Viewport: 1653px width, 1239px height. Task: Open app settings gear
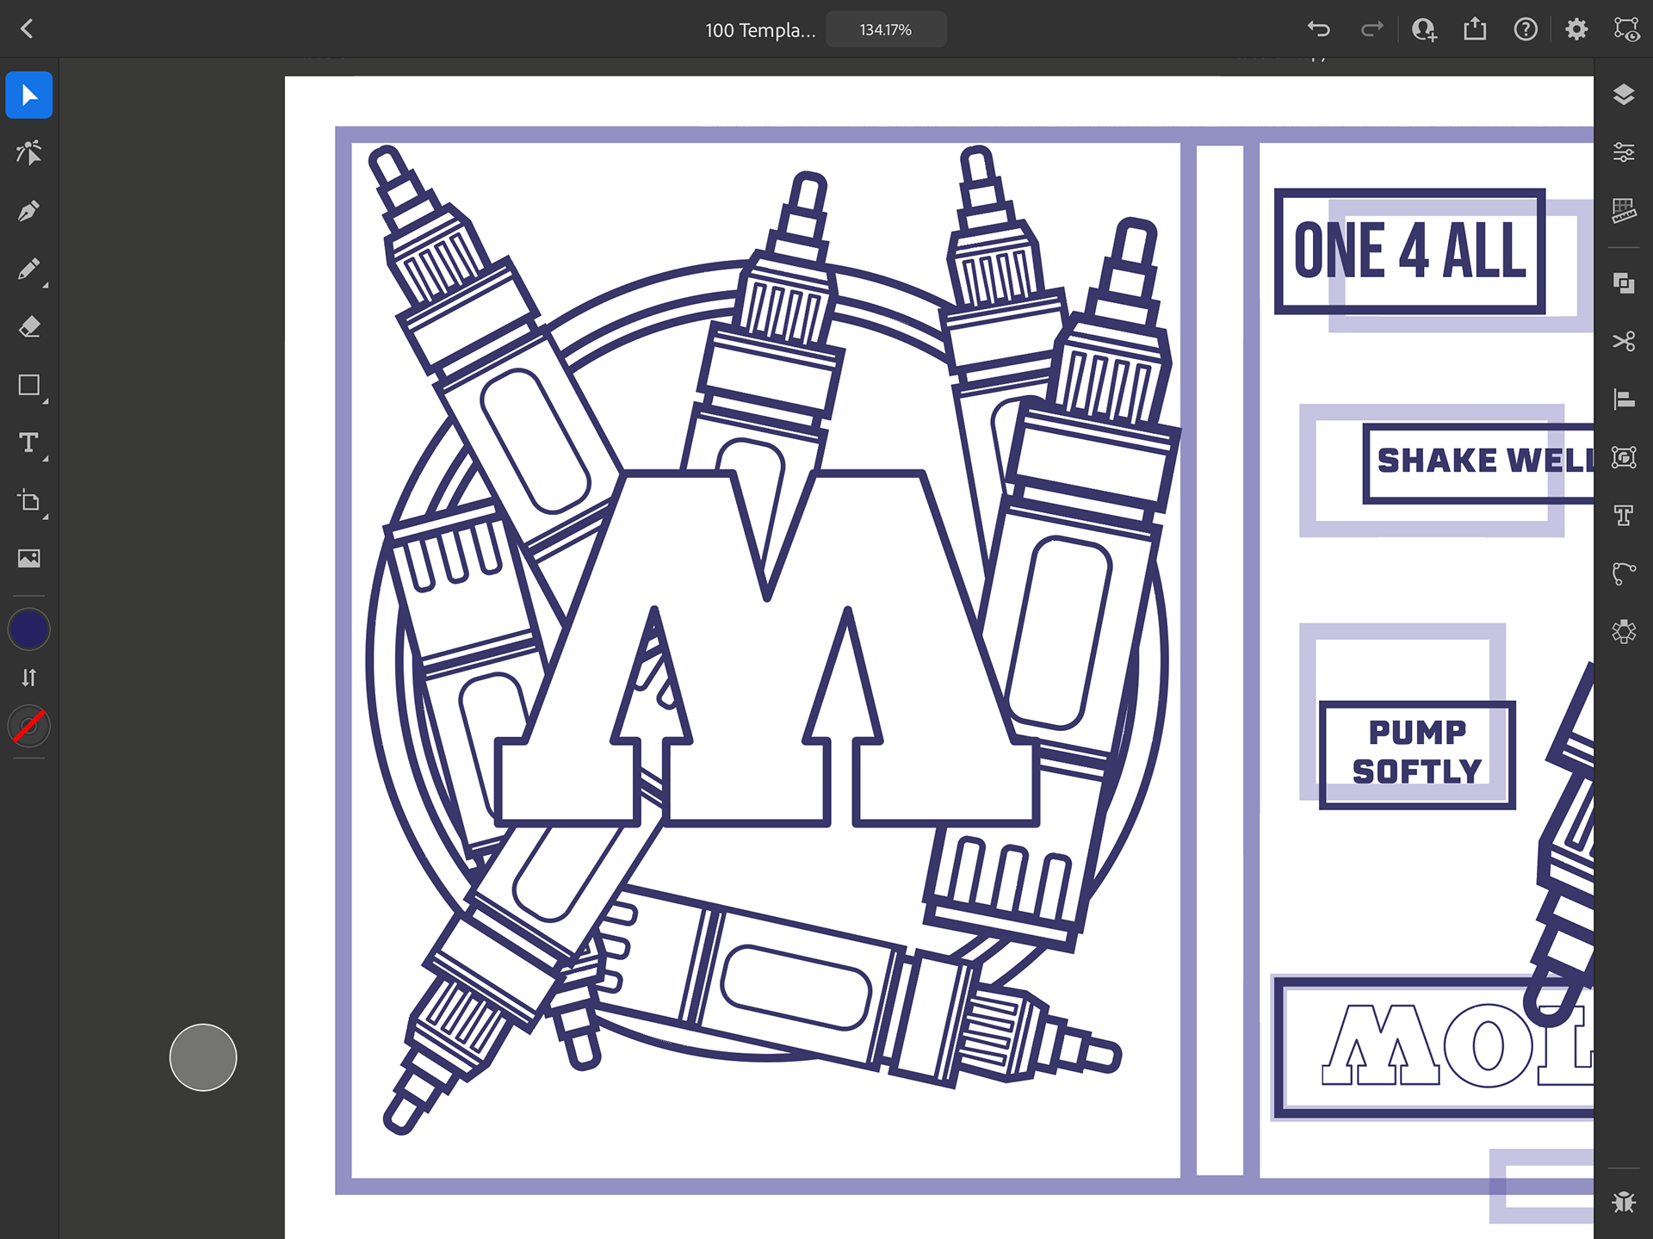point(1576,29)
